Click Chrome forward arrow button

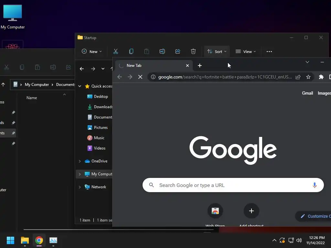[x=130, y=77]
